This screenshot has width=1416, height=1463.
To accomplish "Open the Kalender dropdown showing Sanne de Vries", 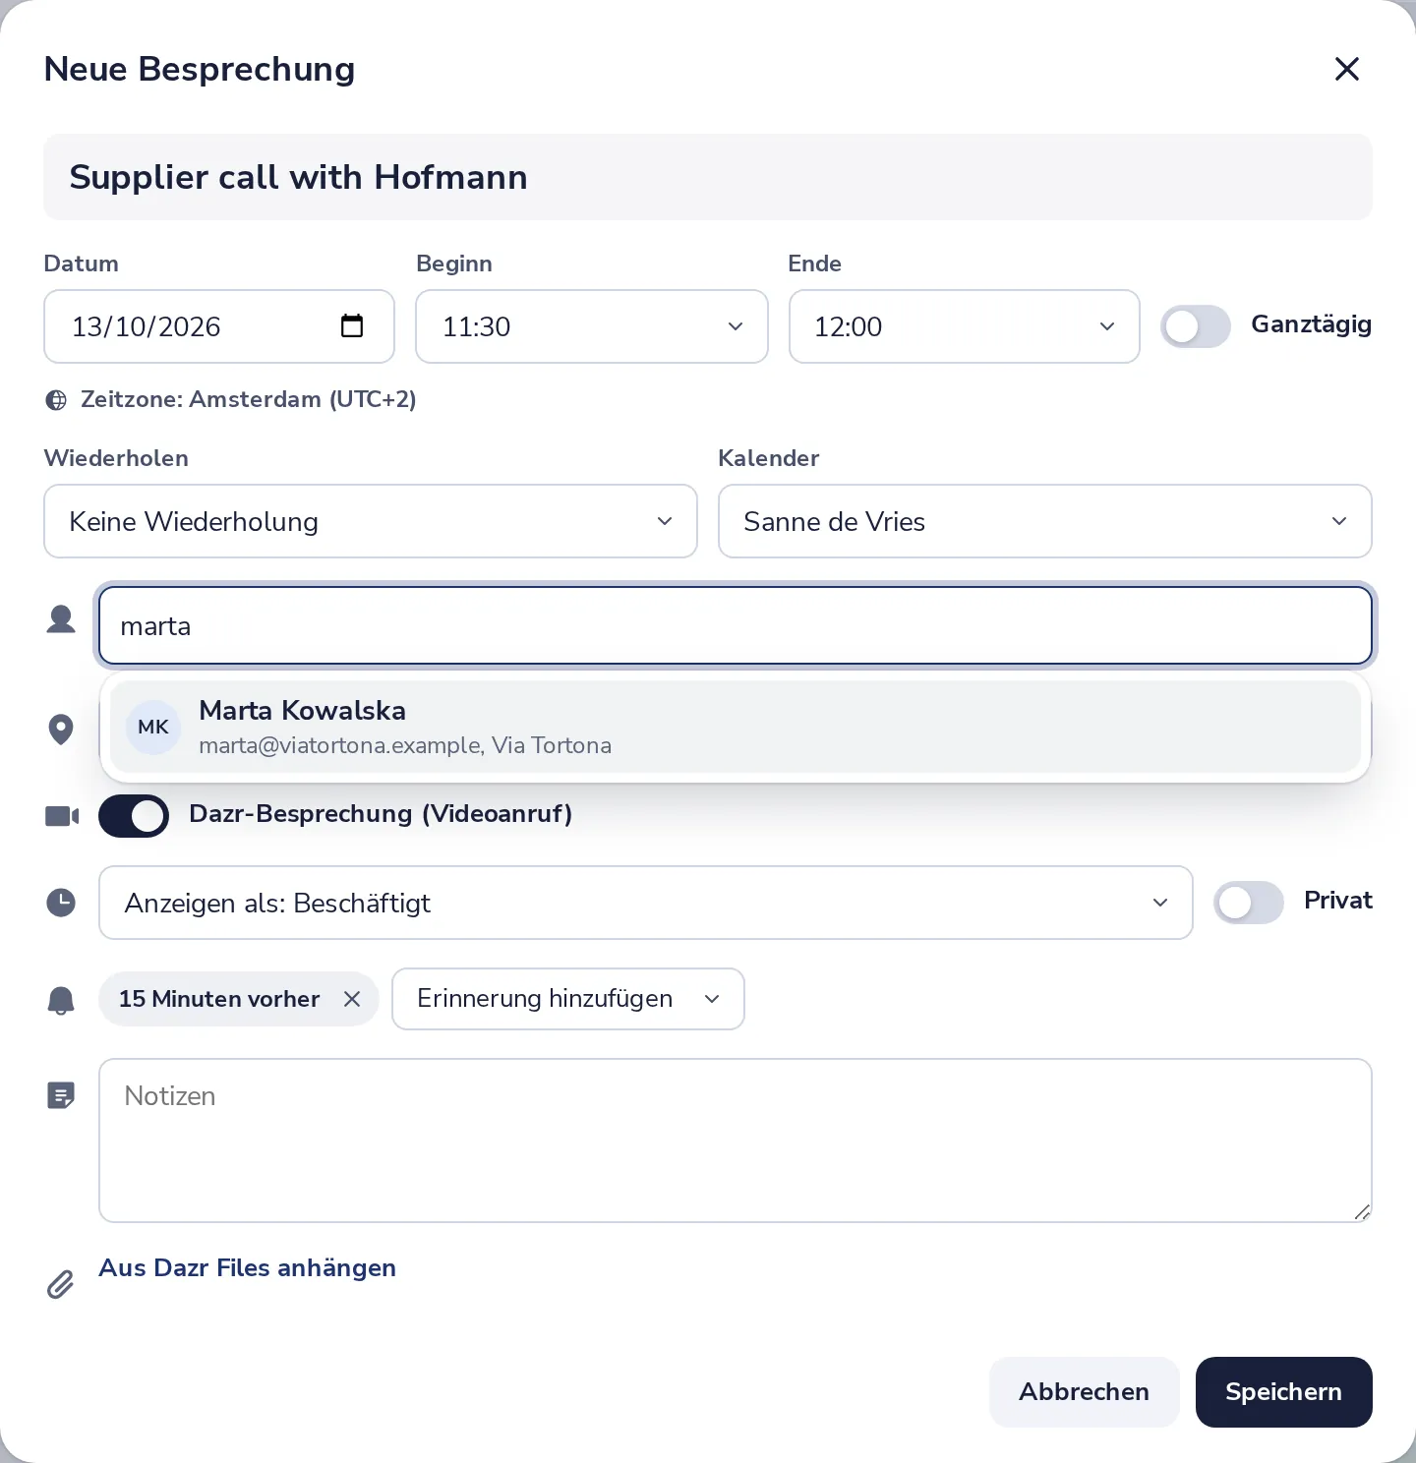I will click(1045, 521).
